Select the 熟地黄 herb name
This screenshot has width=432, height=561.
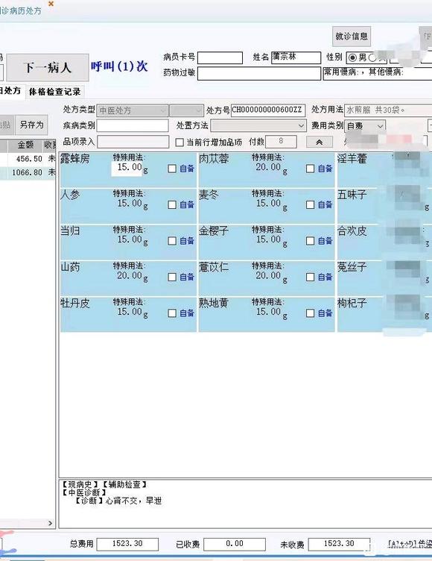[x=214, y=304]
